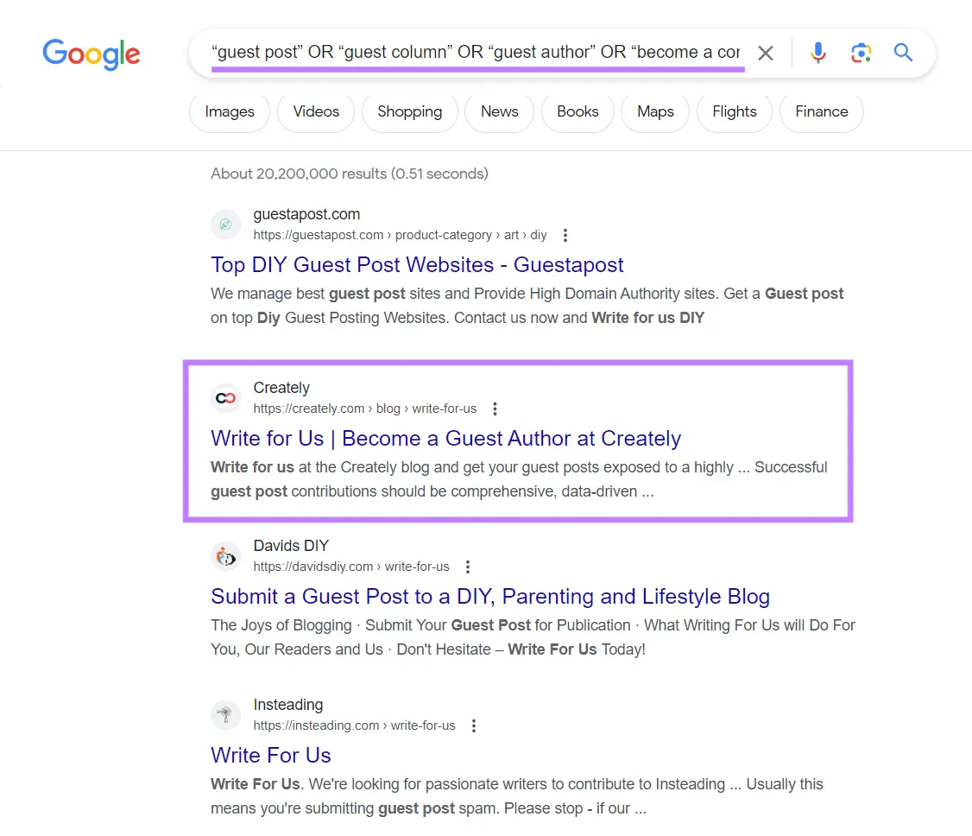Switch to the Maps tab

[654, 111]
